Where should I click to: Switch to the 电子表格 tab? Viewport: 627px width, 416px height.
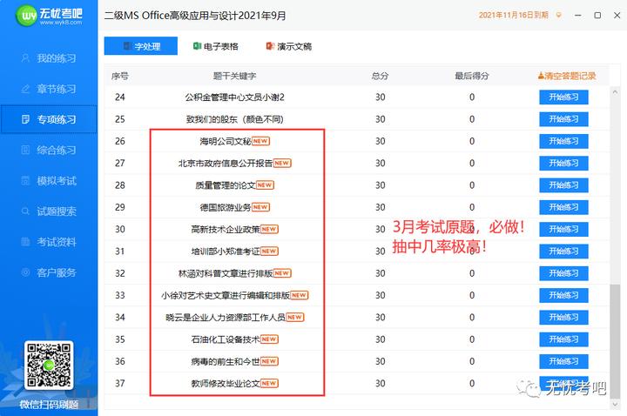tap(216, 46)
